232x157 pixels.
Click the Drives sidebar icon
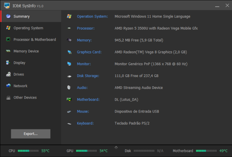click(8, 74)
